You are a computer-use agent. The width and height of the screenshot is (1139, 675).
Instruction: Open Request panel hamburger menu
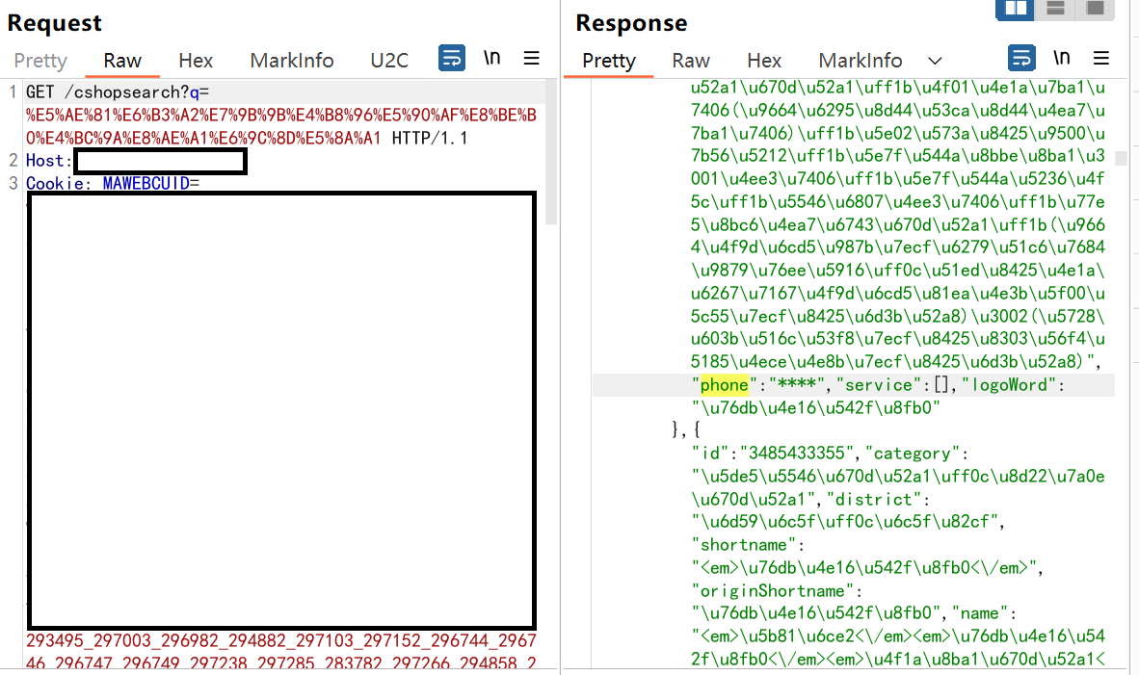point(532,59)
